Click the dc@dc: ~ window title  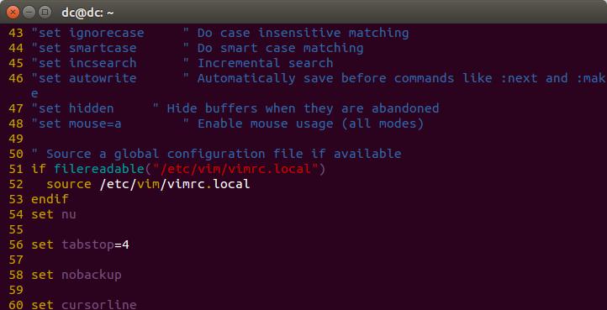(x=87, y=13)
